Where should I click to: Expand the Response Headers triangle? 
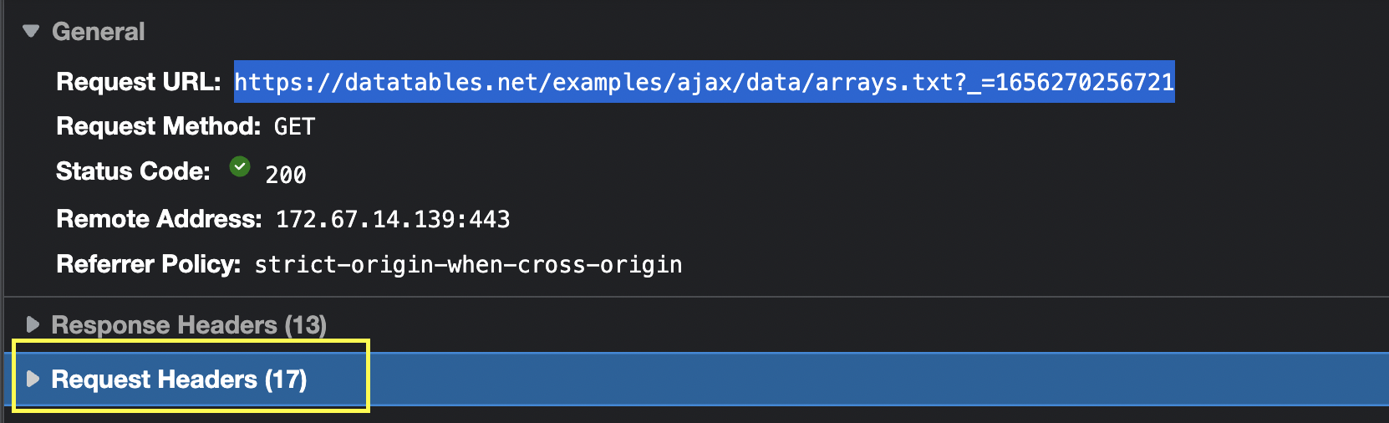pyautogui.click(x=33, y=324)
